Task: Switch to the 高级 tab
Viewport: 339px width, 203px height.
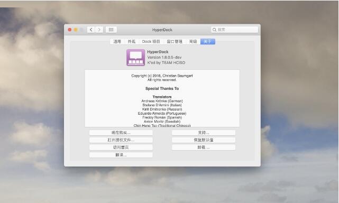Action: pyautogui.click(x=193, y=42)
